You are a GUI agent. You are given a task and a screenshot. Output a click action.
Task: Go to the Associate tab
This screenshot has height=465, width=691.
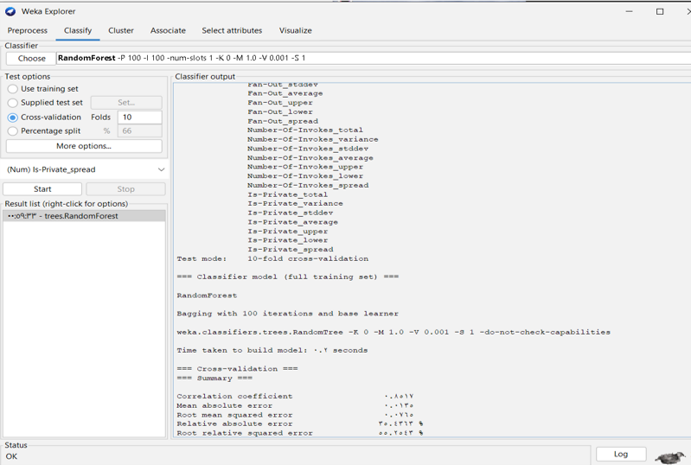[168, 30]
